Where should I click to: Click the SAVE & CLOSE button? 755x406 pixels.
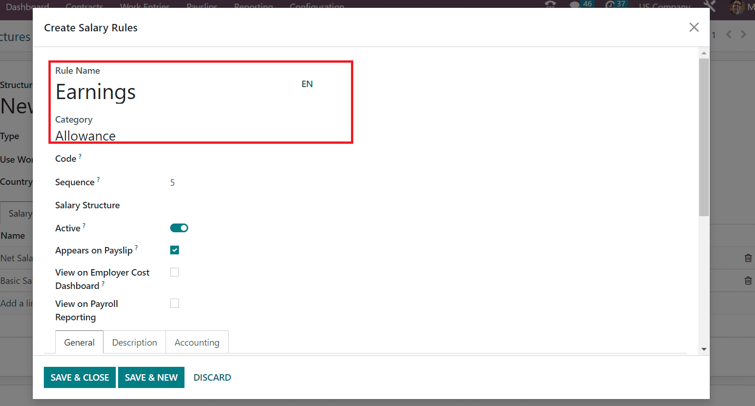[x=80, y=377]
